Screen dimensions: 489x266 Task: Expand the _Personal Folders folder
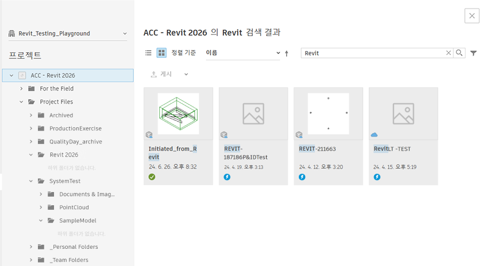click(31, 247)
